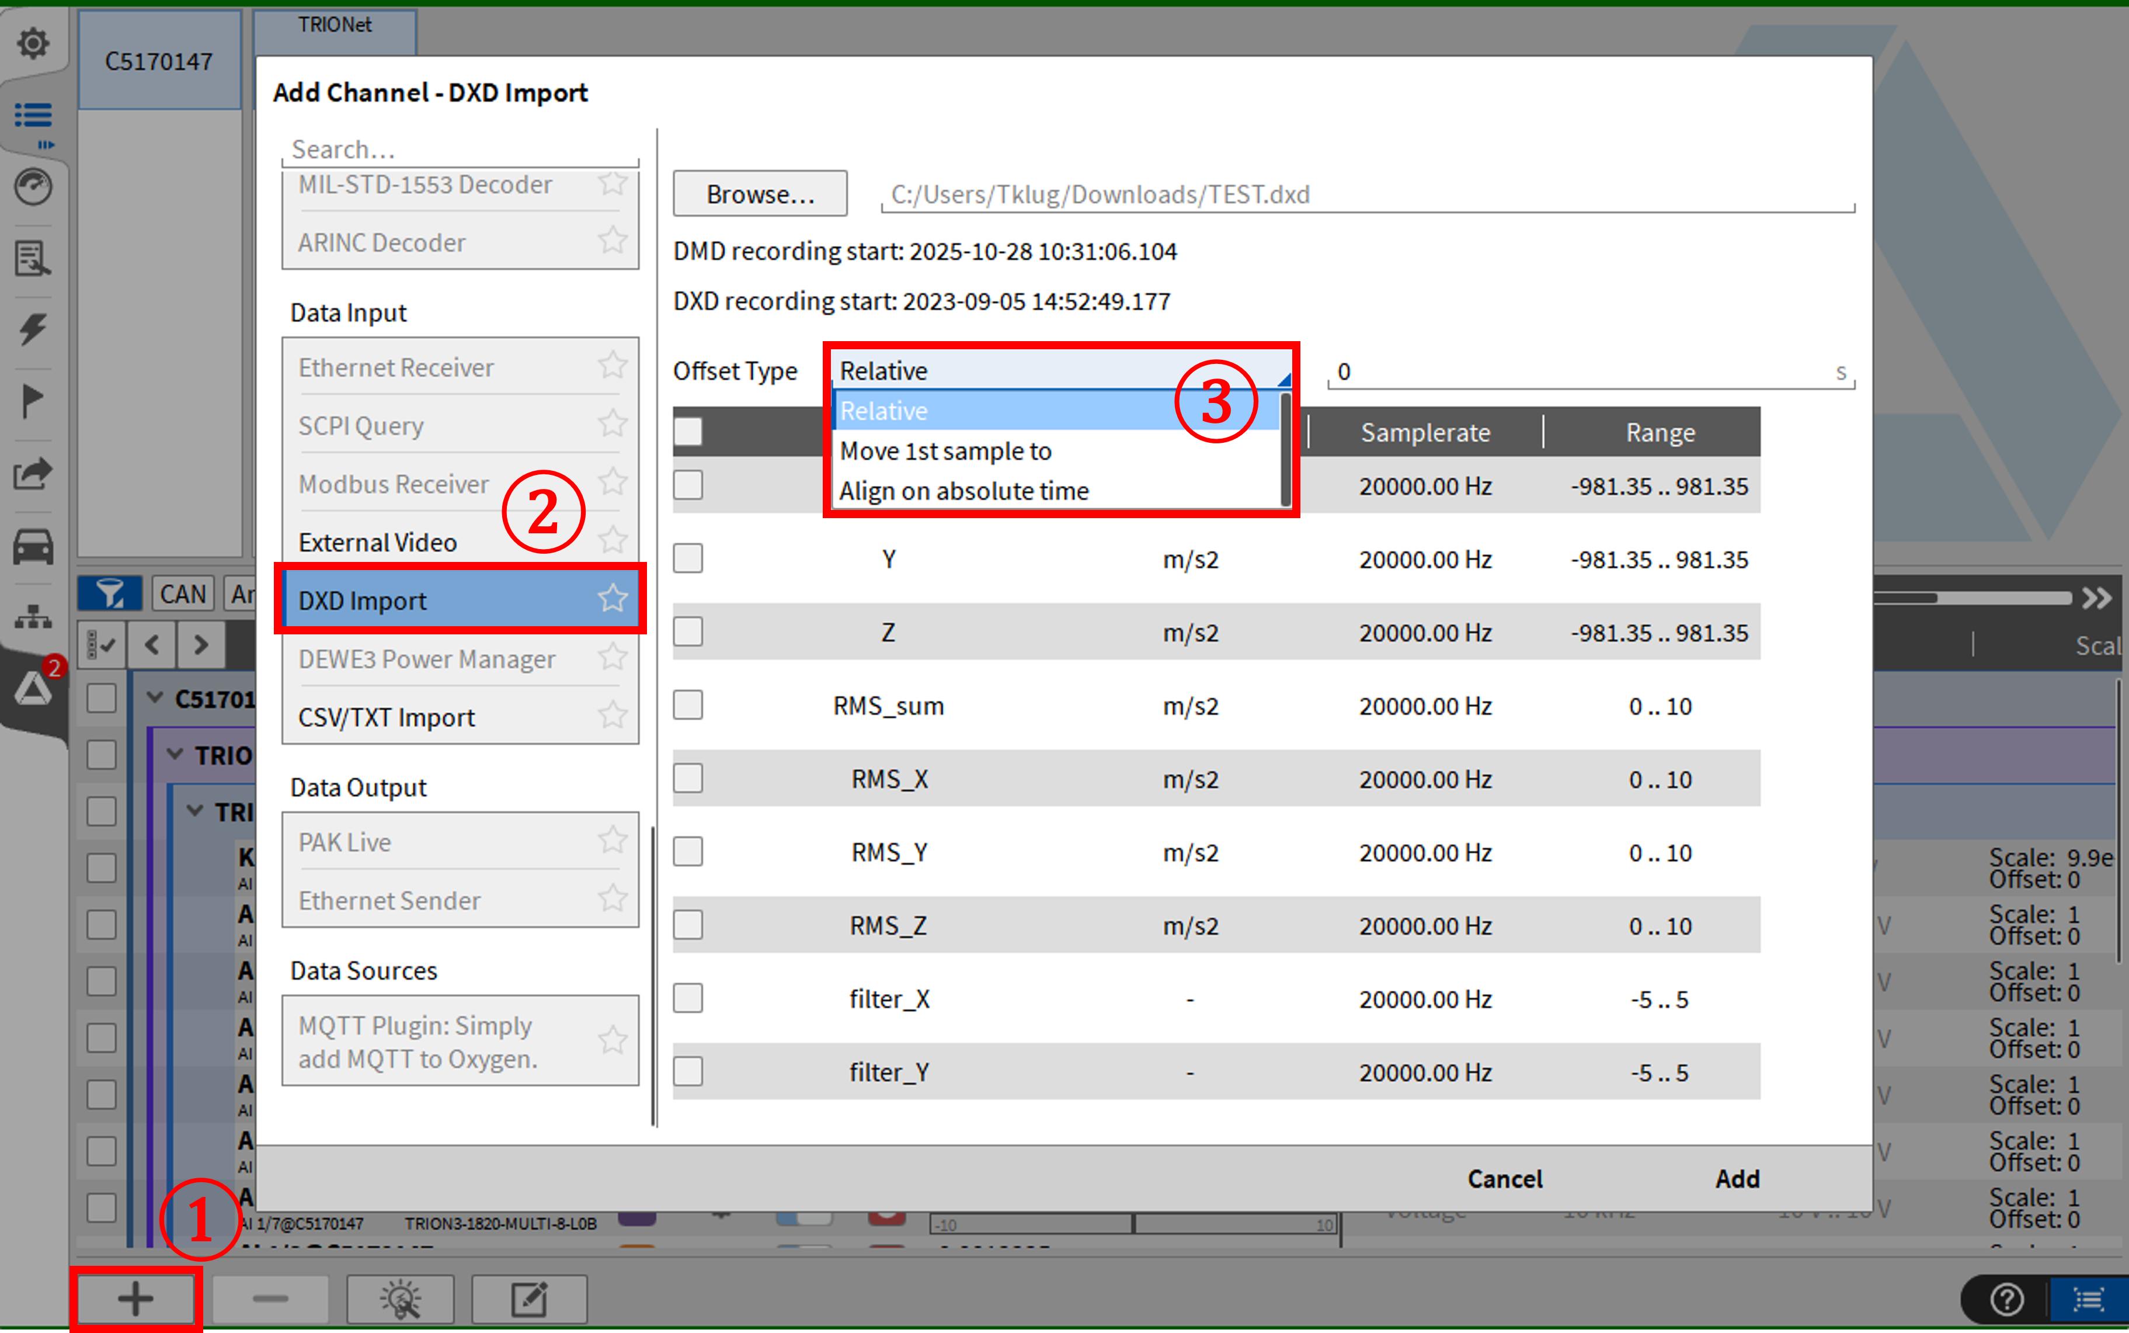Check the Y channel checkbox

click(x=688, y=559)
